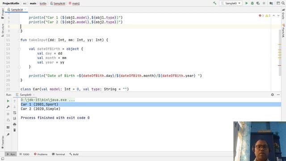Close the SampleKt run tab
Screen dimensions: 286x161
coord(34,95)
